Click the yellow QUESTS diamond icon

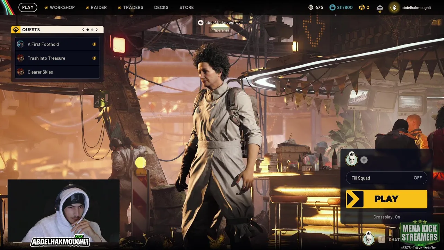point(16,30)
